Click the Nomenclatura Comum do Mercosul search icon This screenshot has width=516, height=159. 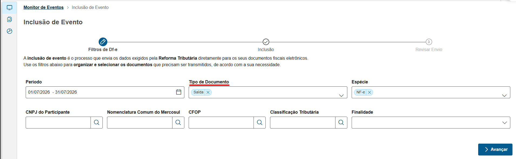[x=178, y=123]
